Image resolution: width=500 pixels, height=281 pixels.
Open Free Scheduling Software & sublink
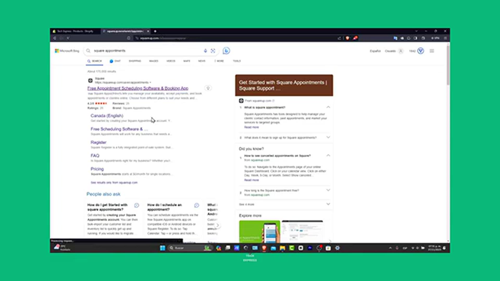[119, 129]
